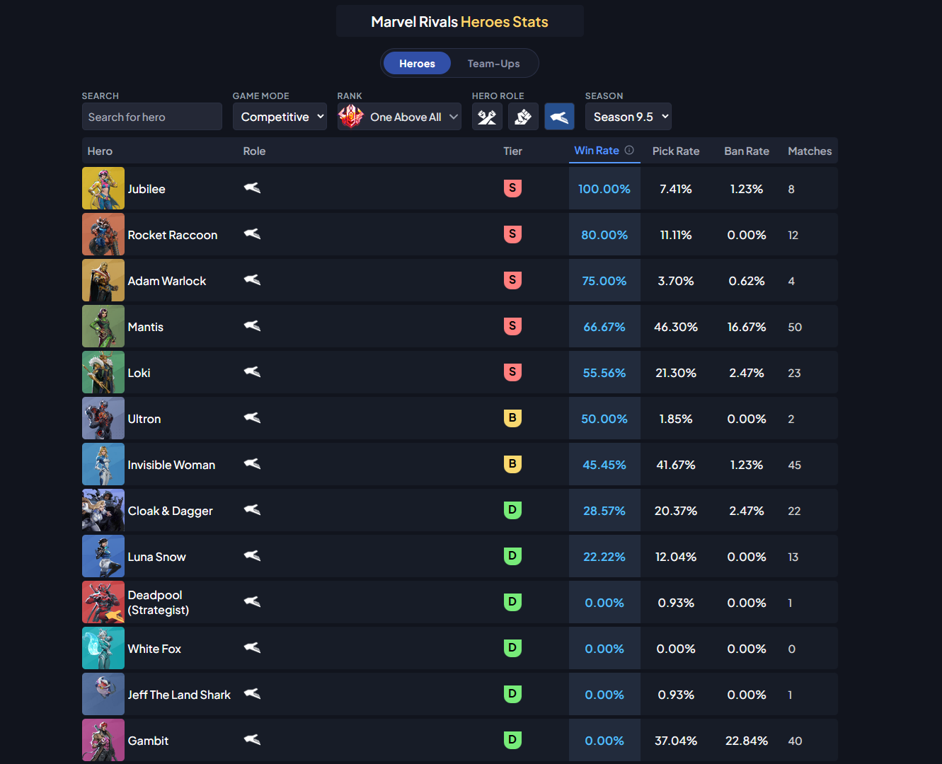This screenshot has height=764, width=942.
Task: Open the Jeff The Land Shark name link
Action: 179,695
